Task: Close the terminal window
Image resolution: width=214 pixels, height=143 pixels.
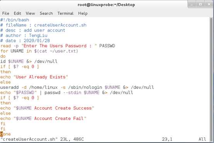Action: click(x=209, y=5)
